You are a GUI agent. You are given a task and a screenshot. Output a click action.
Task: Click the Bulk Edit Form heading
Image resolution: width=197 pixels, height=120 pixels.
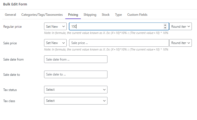click(x=15, y=4)
